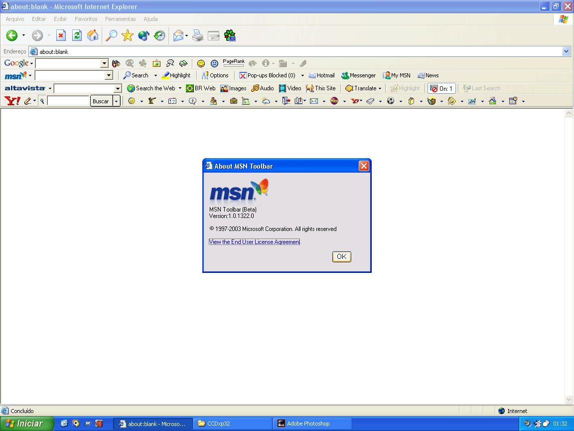The image size is (574, 431).
Task: Open Pop-ups Blocked (0) on MSN toolbar
Action: (x=267, y=75)
